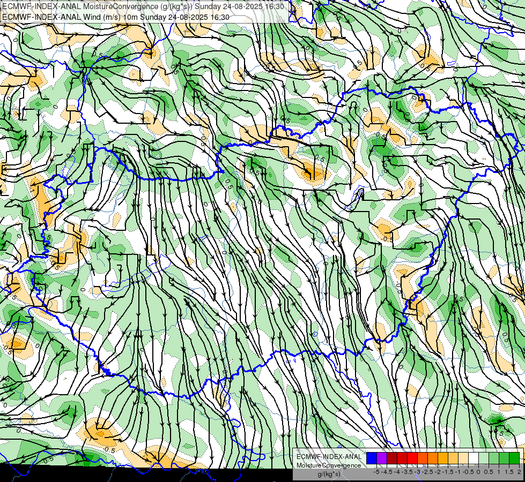Select the legend swatch between -2 and -1.5
This screenshot has height=482, width=525.
click(x=443, y=458)
